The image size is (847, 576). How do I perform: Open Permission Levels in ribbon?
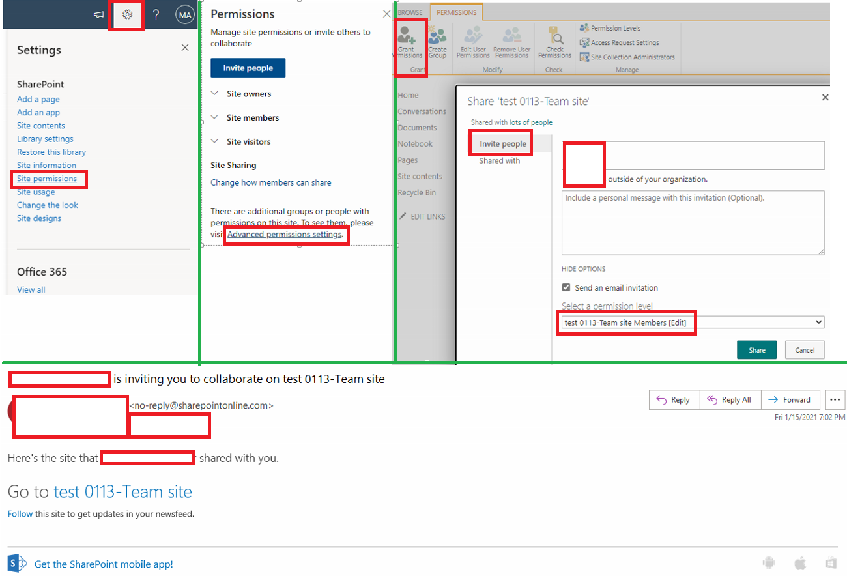pos(610,28)
